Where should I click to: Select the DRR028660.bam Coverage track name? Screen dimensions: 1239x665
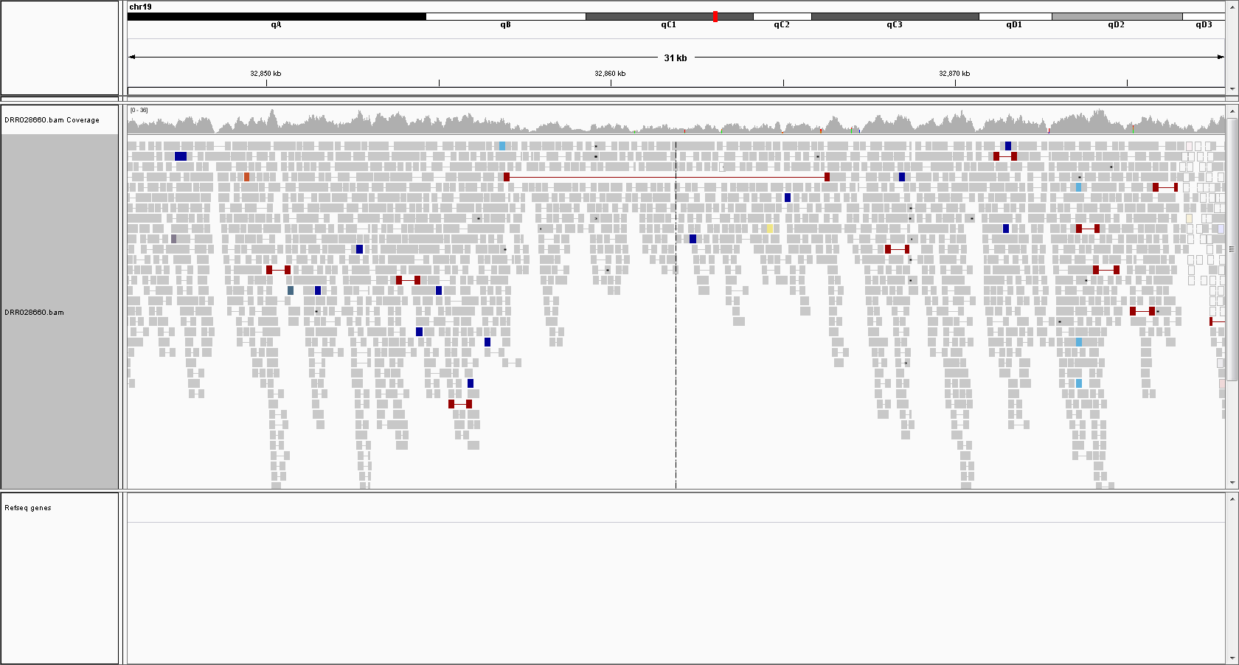click(52, 120)
